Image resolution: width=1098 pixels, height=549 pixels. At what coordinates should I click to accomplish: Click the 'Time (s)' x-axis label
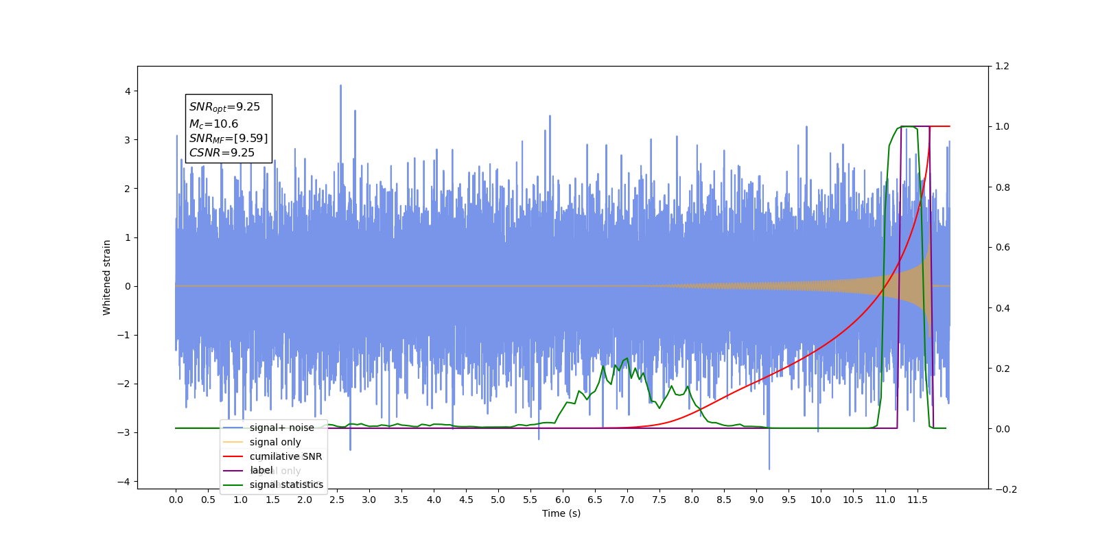(561, 513)
